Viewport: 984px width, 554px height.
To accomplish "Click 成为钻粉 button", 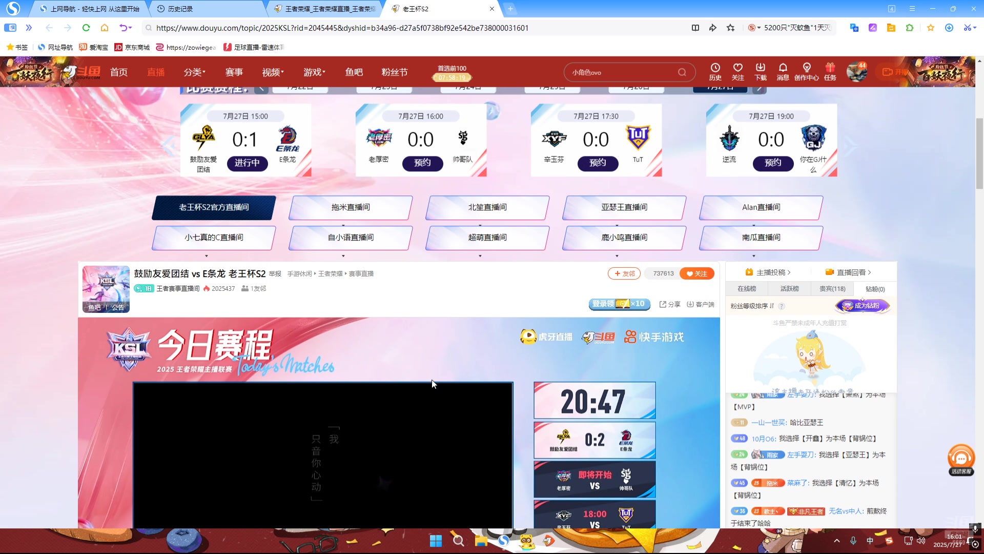I will pyautogui.click(x=863, y=306).
